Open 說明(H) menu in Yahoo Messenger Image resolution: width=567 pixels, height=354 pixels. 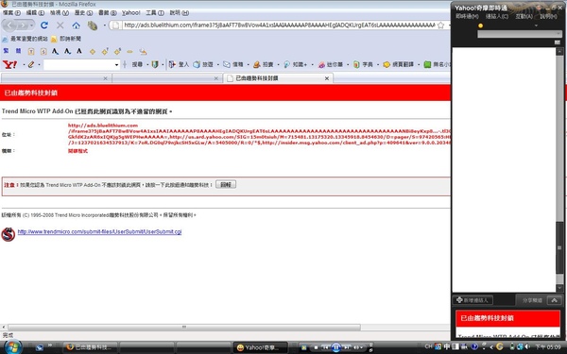pyautogui.click(x=548, y=16)
